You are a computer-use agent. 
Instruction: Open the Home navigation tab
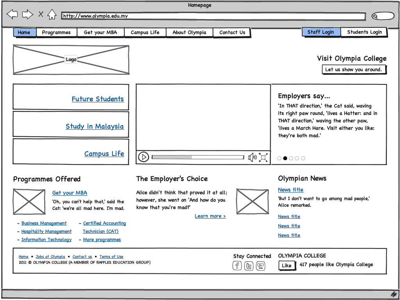pos(24,32)
